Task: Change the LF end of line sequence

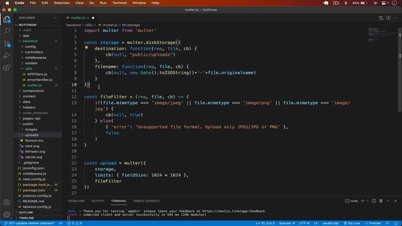Action: click(316, 223)
